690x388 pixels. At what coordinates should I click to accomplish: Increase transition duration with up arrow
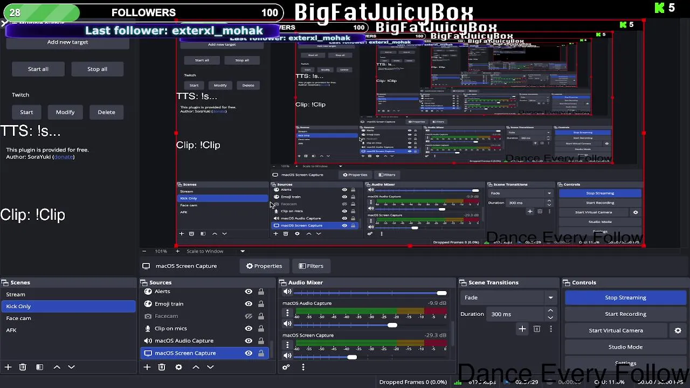(x=550, y=311)
